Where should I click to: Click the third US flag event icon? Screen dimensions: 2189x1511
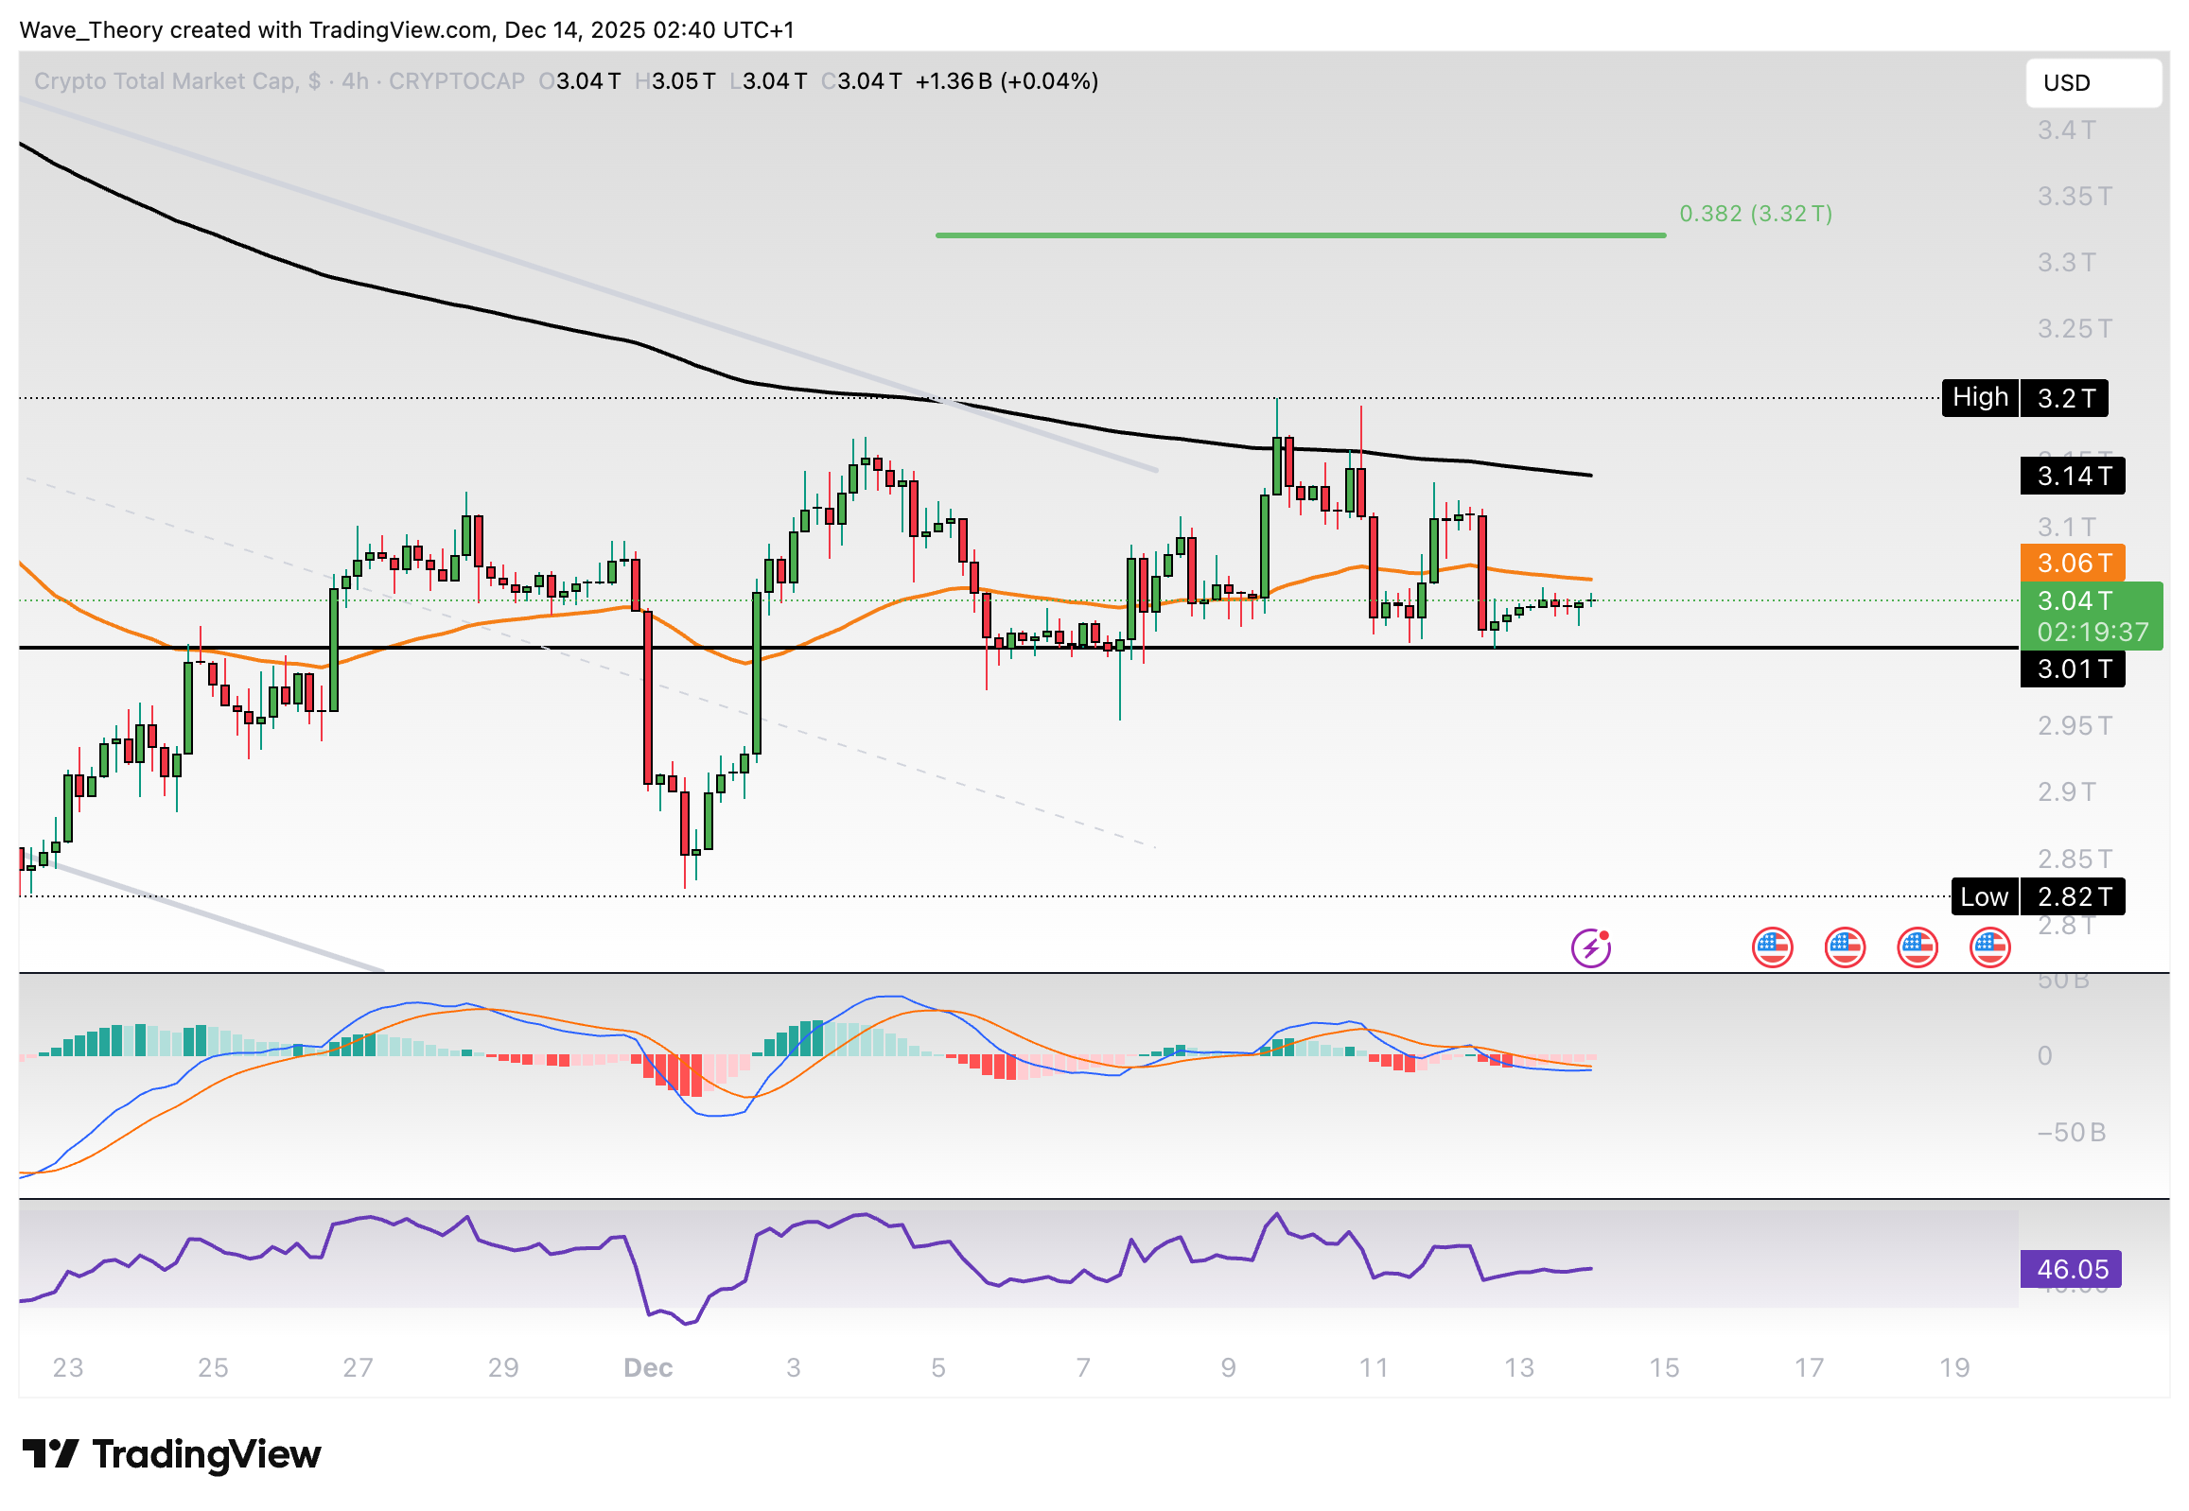[x=1918, y=947]
